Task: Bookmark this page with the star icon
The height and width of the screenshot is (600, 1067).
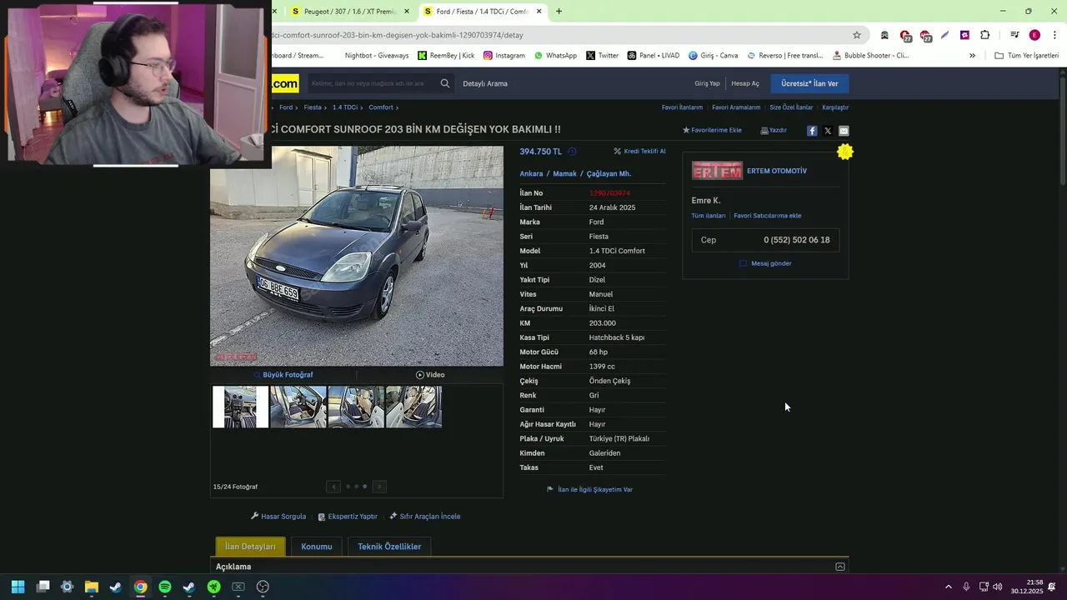Action: pyautogui.click(x=856, y=35)
